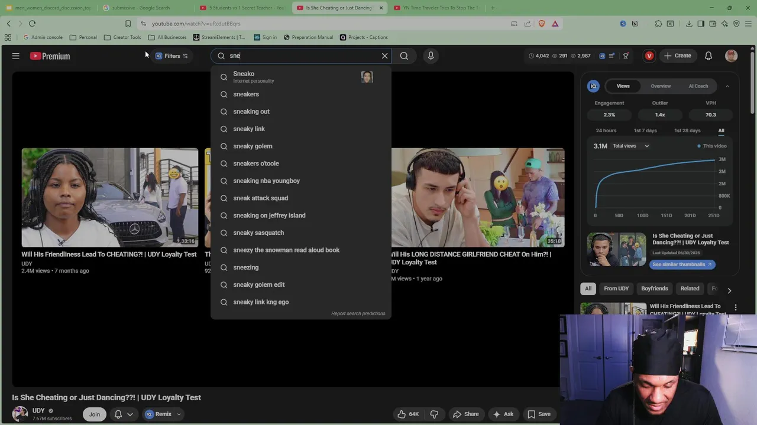Screen dimensions: 757x425
Task: Click Report search predictions link
Action: point(358,313)
